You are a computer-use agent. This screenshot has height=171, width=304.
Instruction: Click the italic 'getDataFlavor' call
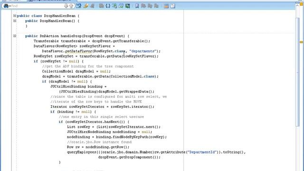coord(78,51)
